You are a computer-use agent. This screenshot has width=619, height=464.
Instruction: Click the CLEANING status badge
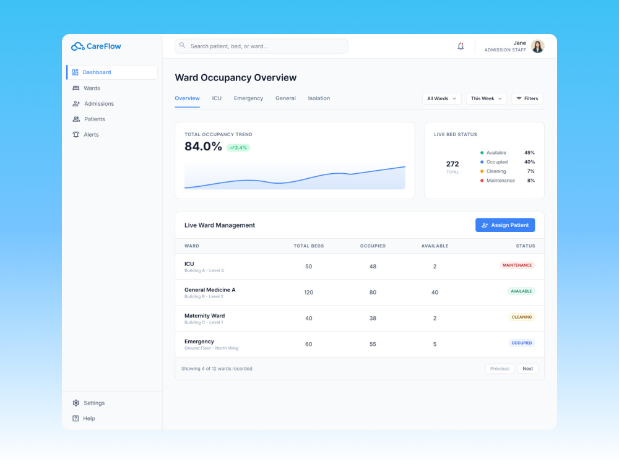[521, 317]
